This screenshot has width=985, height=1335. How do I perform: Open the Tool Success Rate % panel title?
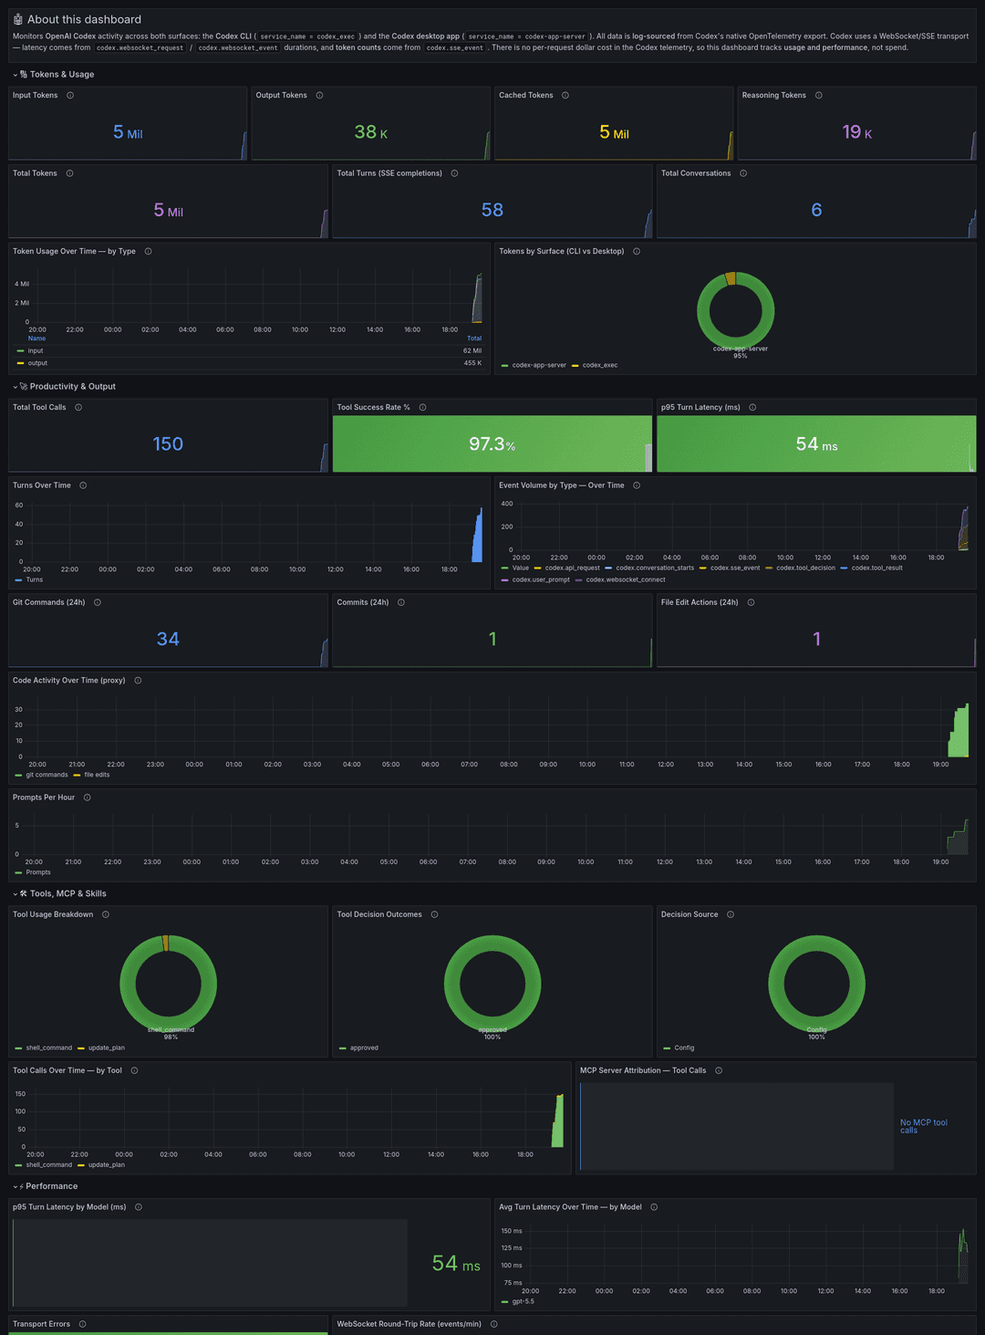373,407
